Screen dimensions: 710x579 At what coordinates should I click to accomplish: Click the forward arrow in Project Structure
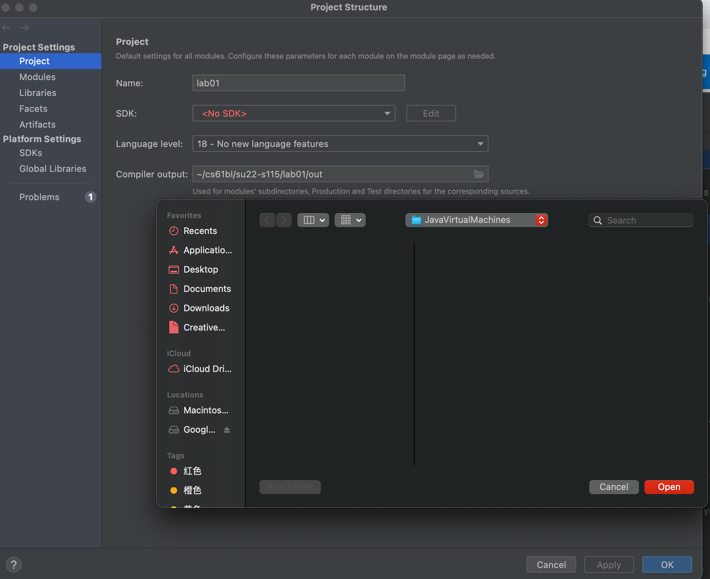(x=24, y=28)
